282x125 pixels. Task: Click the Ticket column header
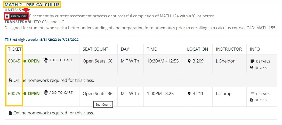[x=15, y=49]
